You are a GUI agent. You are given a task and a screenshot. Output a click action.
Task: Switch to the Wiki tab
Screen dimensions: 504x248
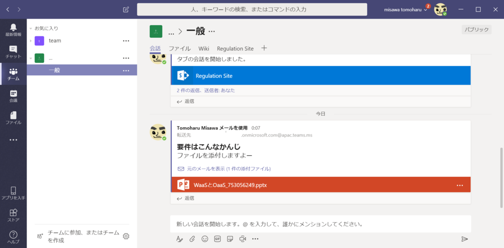(204, 49)
